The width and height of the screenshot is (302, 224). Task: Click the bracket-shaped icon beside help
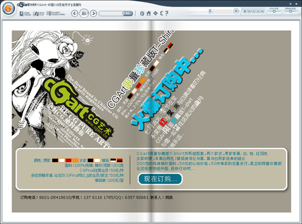(162, 13)
